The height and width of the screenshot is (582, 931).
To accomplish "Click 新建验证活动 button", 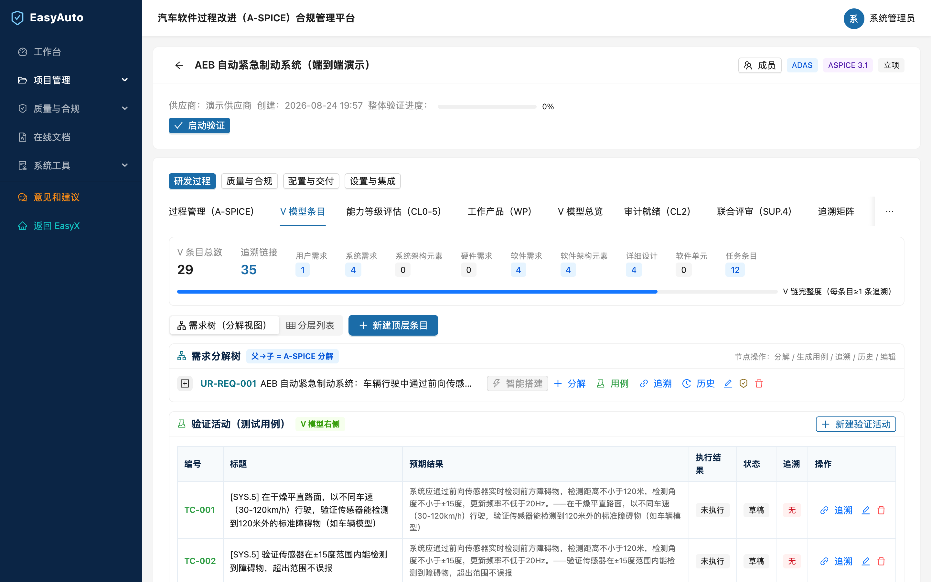I will coord(856,424).
